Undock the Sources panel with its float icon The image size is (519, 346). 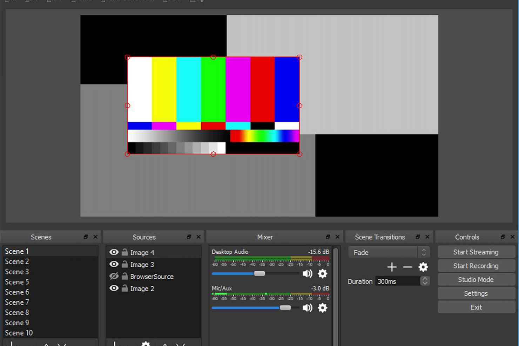189,237
